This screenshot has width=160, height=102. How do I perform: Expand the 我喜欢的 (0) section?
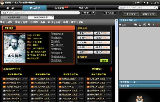(139, 82)
